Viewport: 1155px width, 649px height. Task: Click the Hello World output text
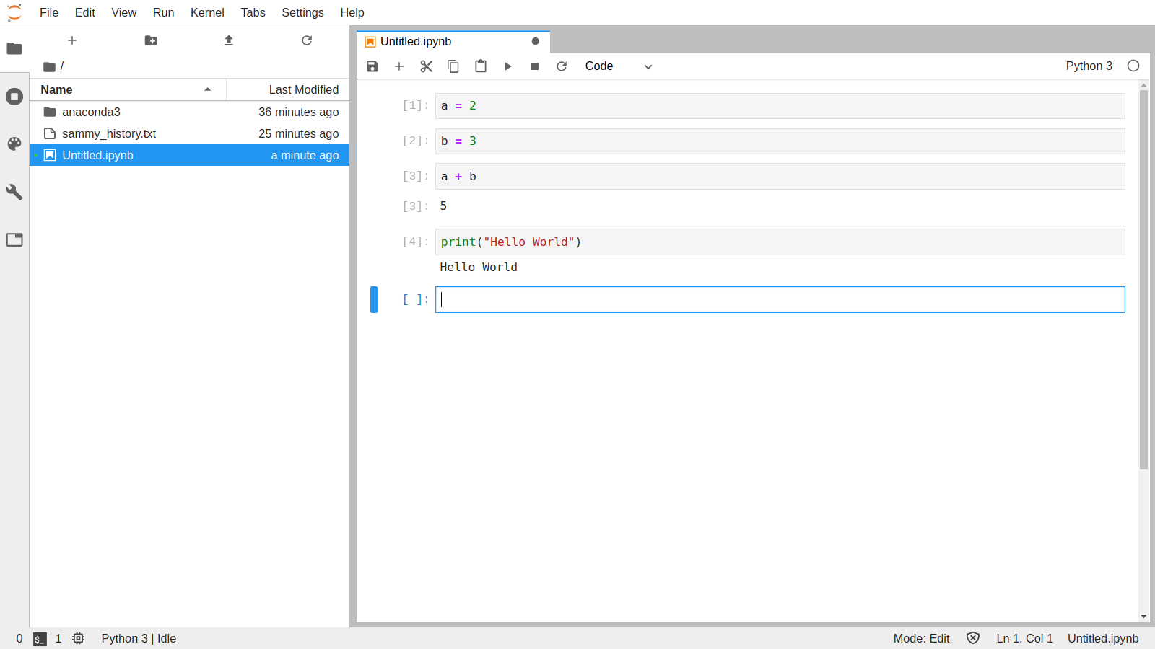pyautogui.click(x=479, y=268)
